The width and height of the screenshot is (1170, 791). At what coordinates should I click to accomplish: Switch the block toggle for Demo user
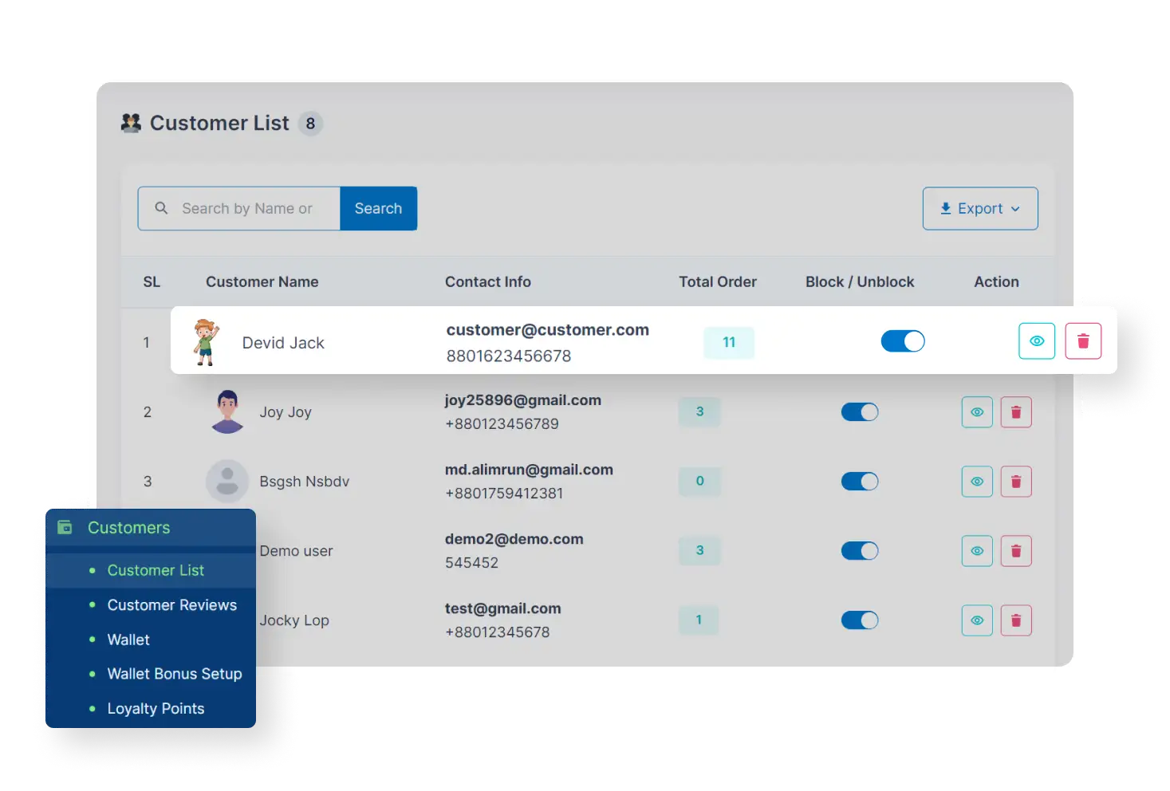pos(859,550)
